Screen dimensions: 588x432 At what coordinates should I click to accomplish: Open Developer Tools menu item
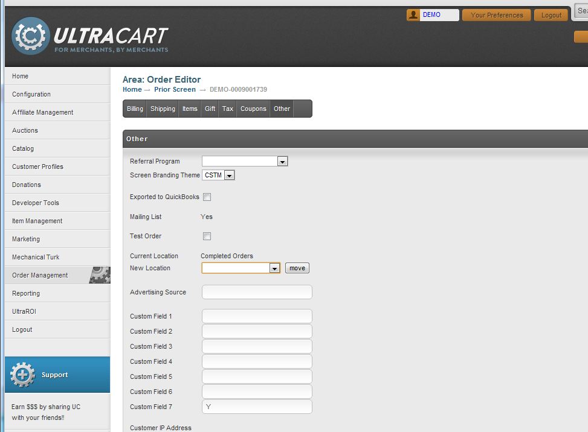pos(57,203)
